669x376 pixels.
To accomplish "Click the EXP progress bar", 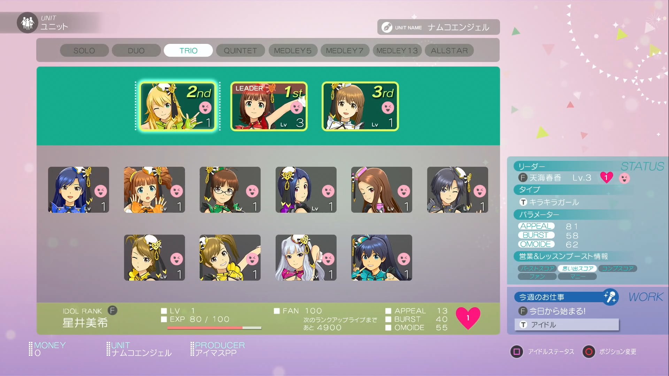I will (214, 328).
